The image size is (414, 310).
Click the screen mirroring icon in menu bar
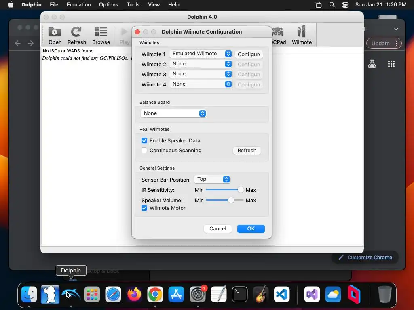[318, 5]
